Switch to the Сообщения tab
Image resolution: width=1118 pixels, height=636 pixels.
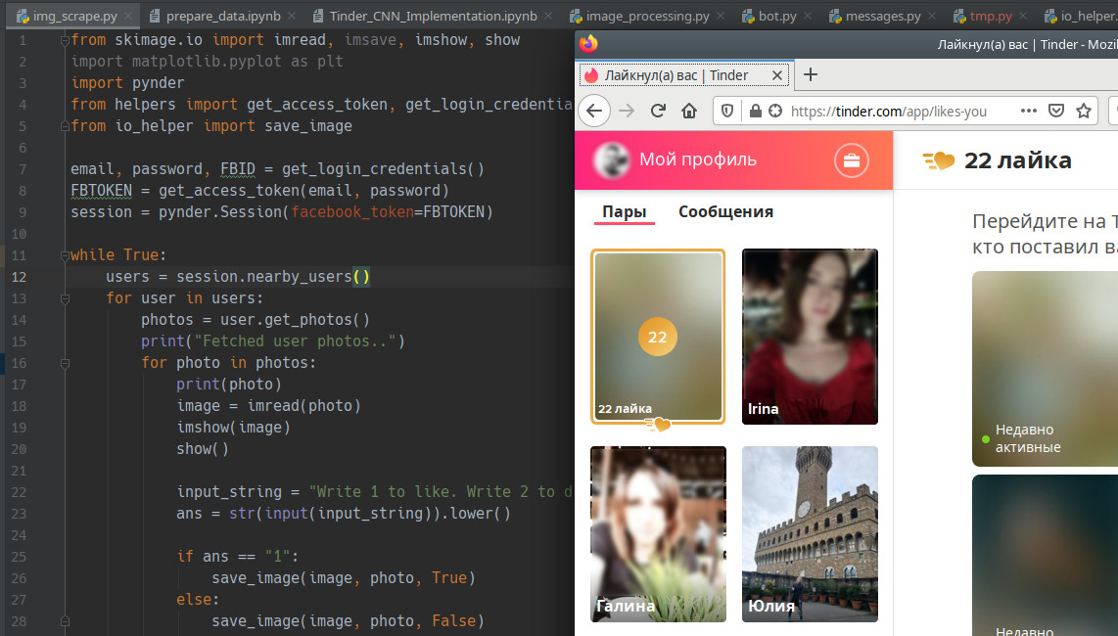click(x=725, y=211)
